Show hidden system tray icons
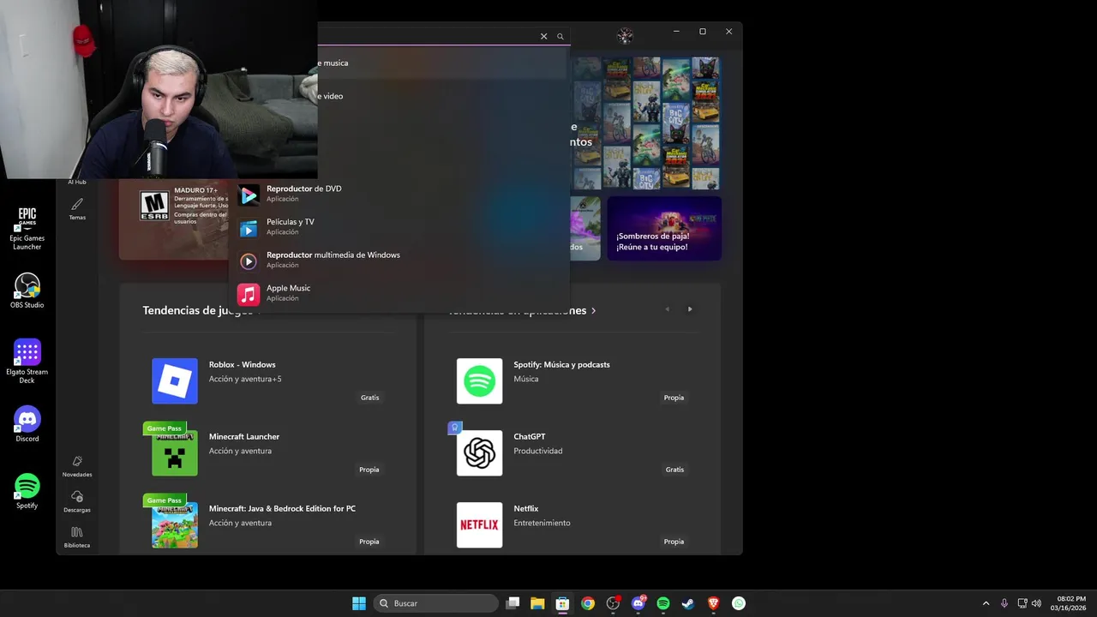 point(986,603)
